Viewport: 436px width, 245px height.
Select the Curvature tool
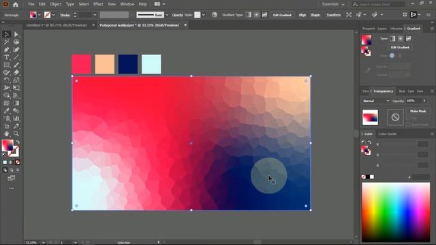[16, 50]
